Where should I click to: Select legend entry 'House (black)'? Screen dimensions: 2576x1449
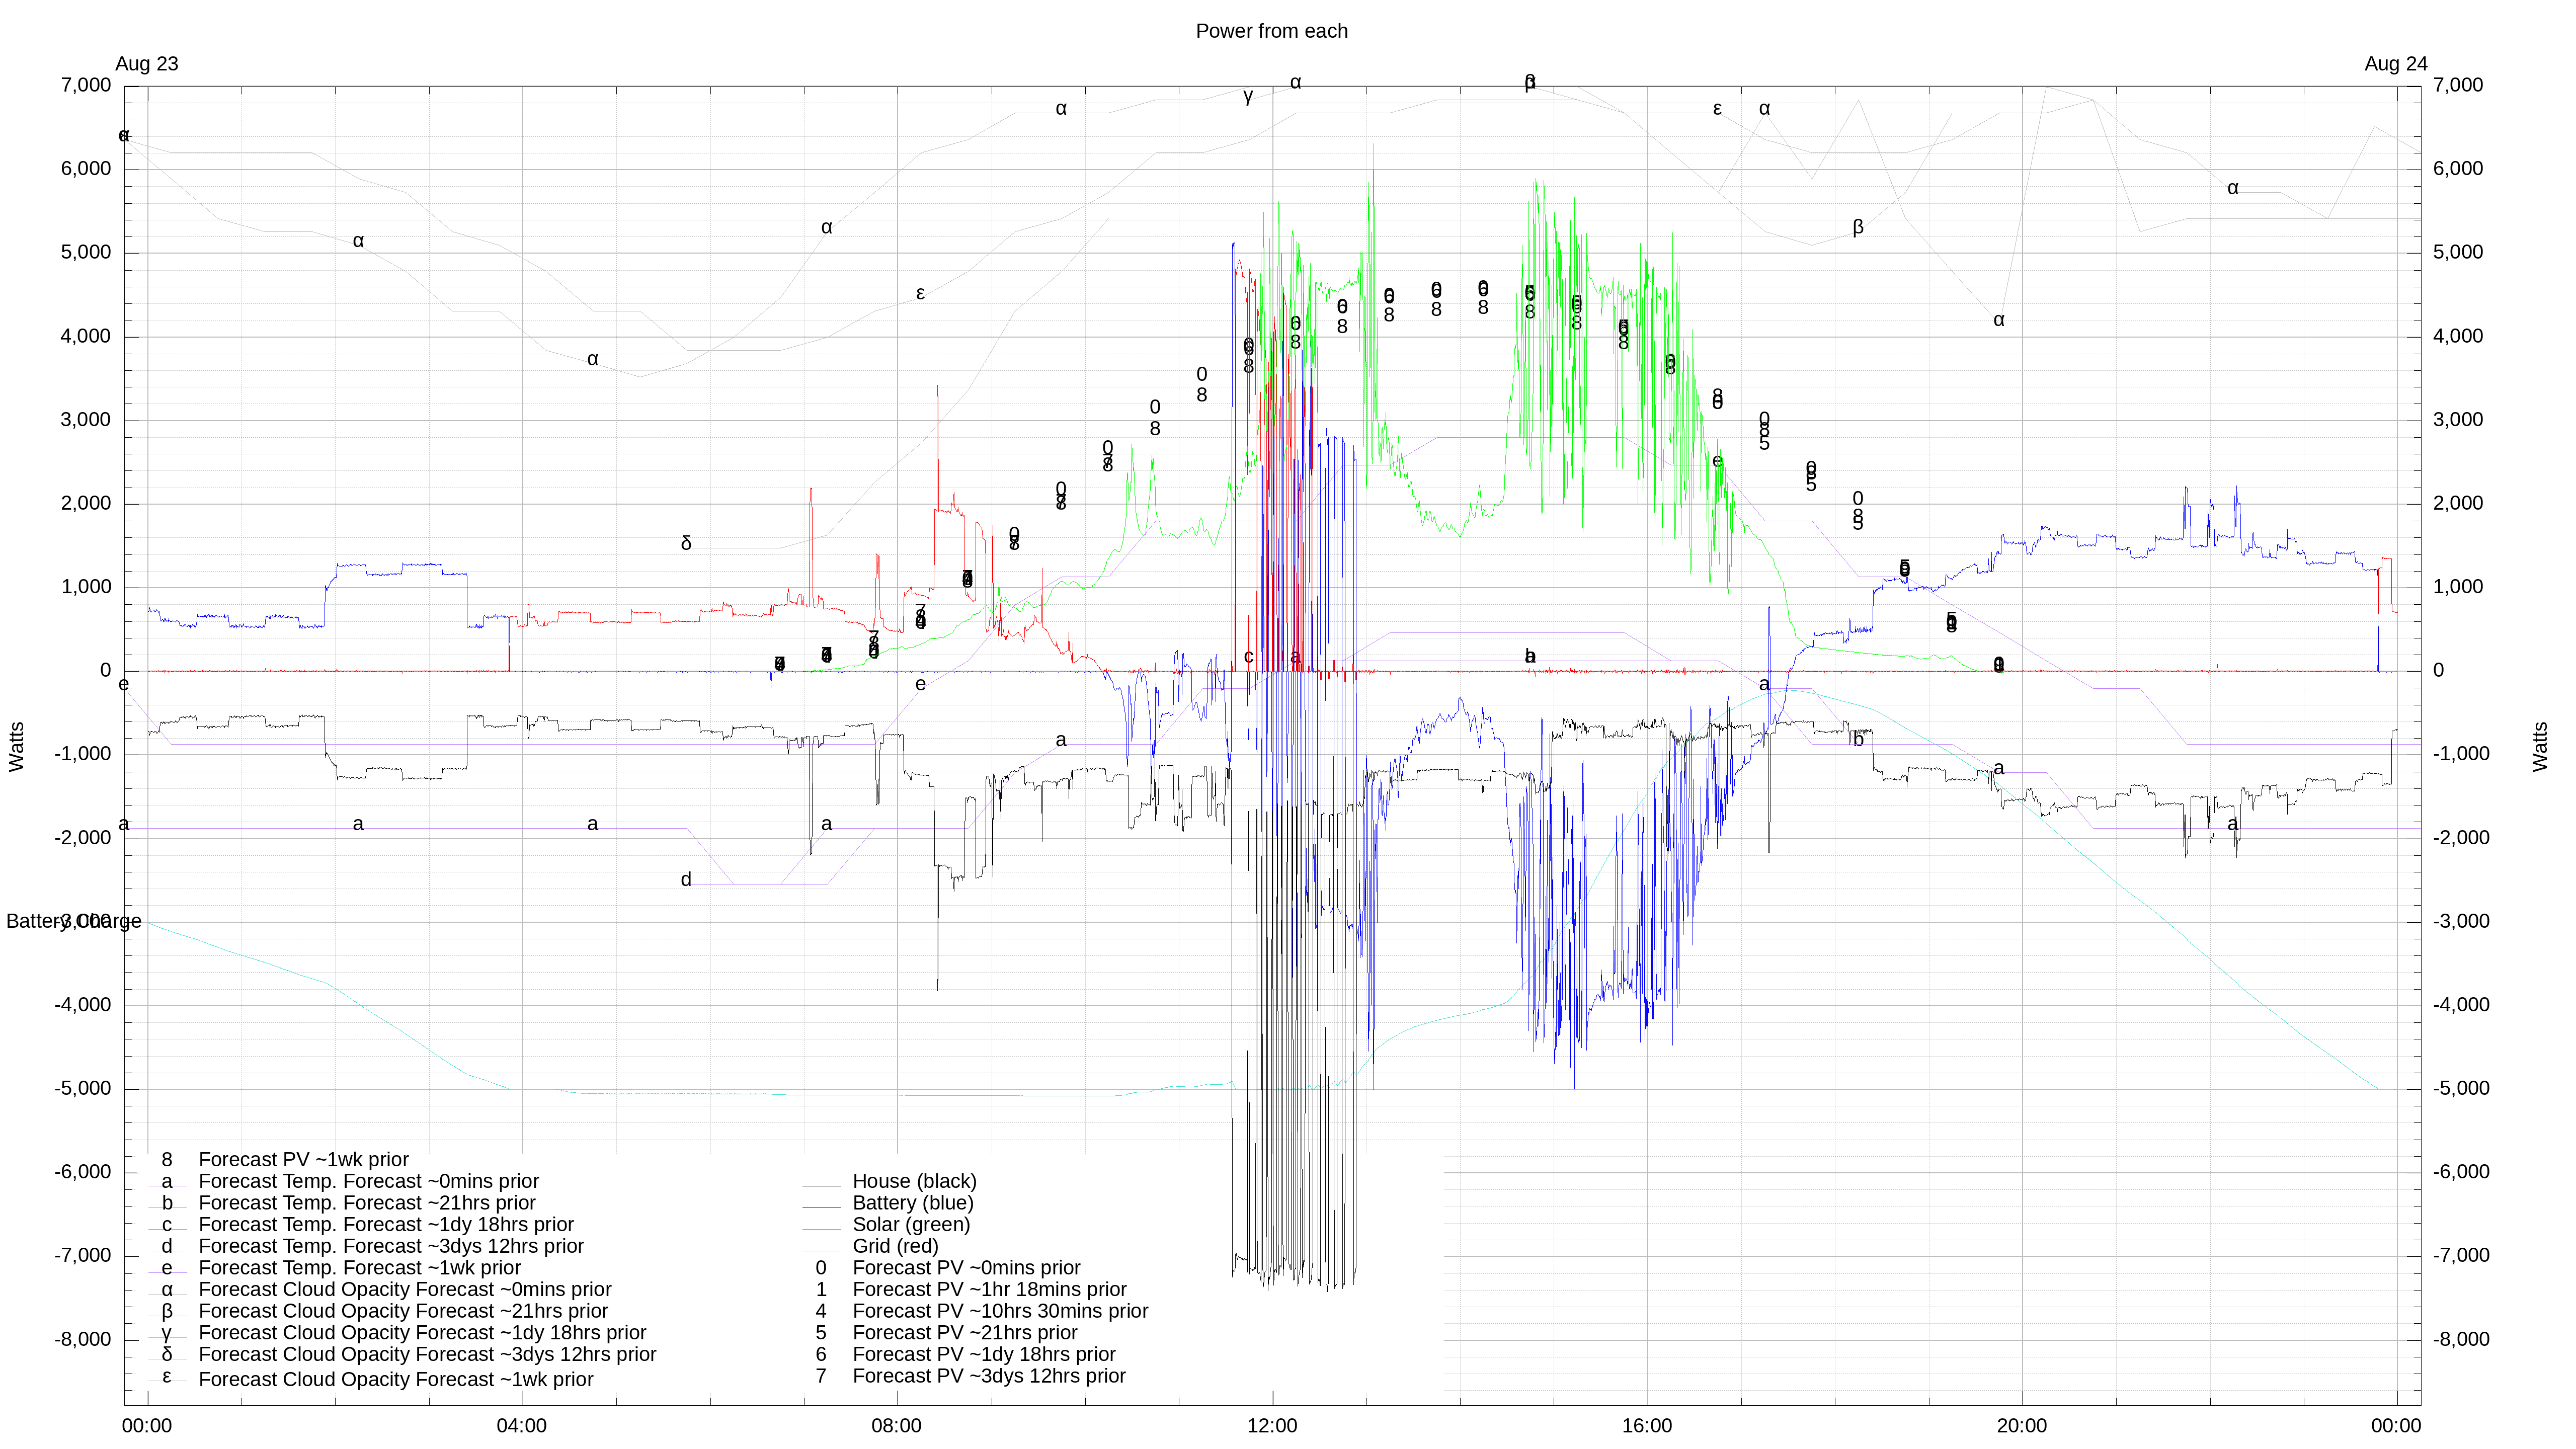point(914,1182)
